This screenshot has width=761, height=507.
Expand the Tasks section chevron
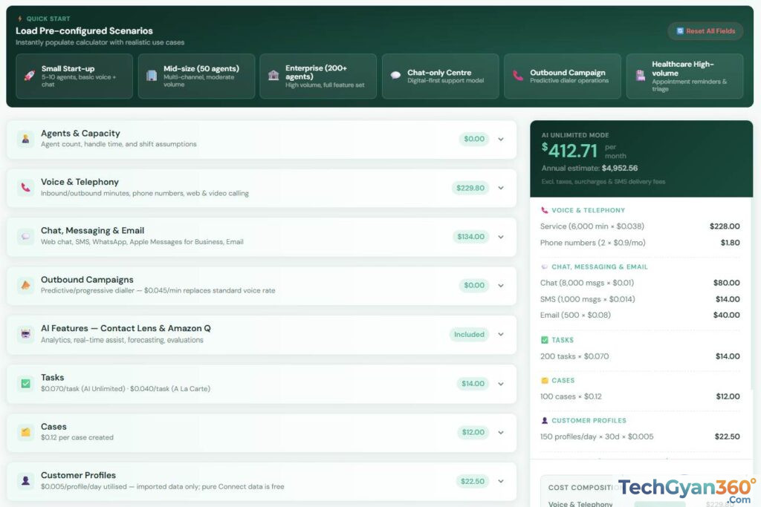click(501, 384)
